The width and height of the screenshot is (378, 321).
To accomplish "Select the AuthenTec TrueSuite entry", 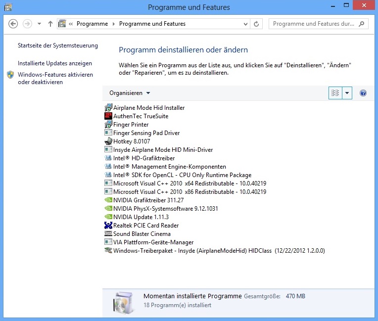I will [141, 116].
